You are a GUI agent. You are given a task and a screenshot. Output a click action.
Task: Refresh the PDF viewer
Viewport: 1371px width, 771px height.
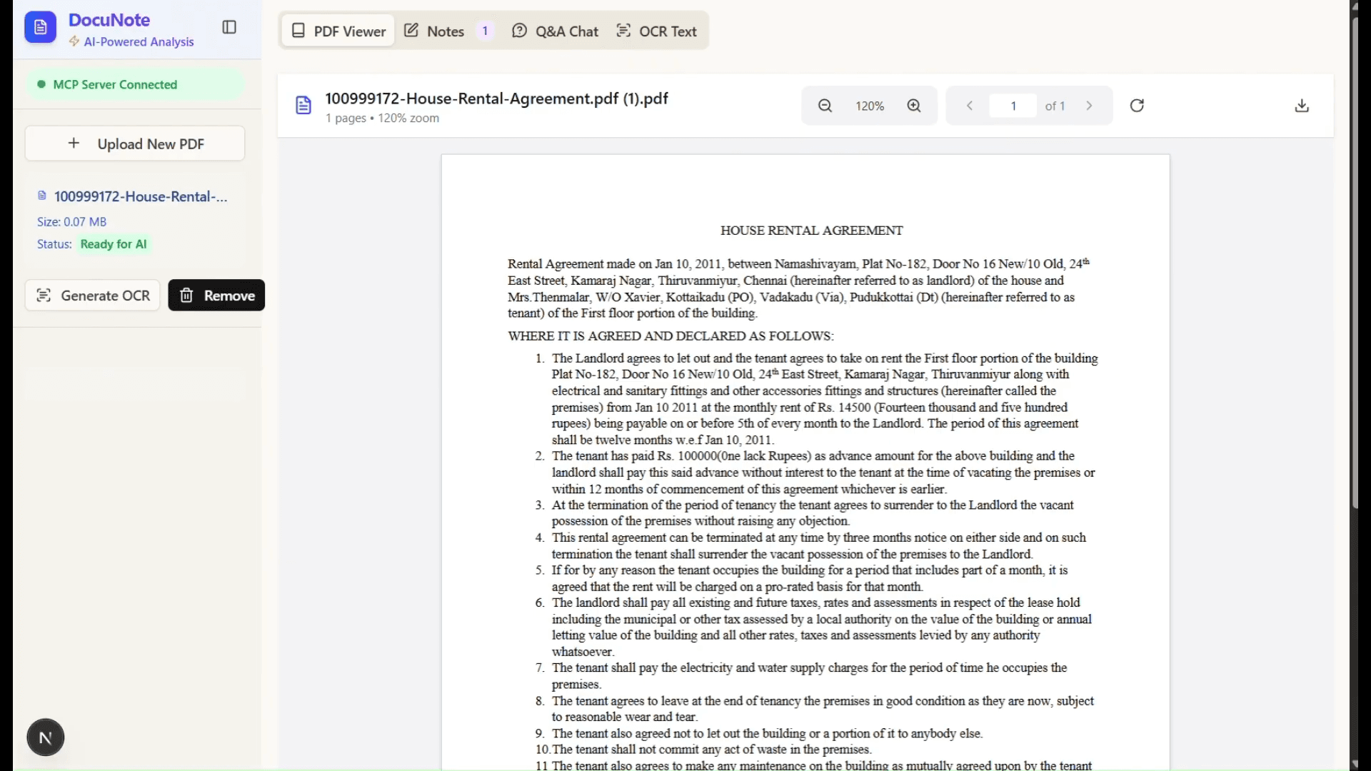pyautogui.click(x=1137, y=105)
